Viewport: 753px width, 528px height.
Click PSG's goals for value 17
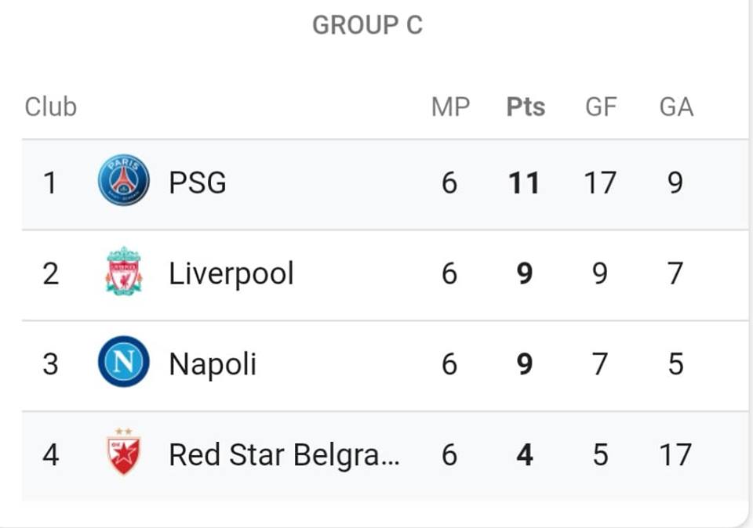600,183
